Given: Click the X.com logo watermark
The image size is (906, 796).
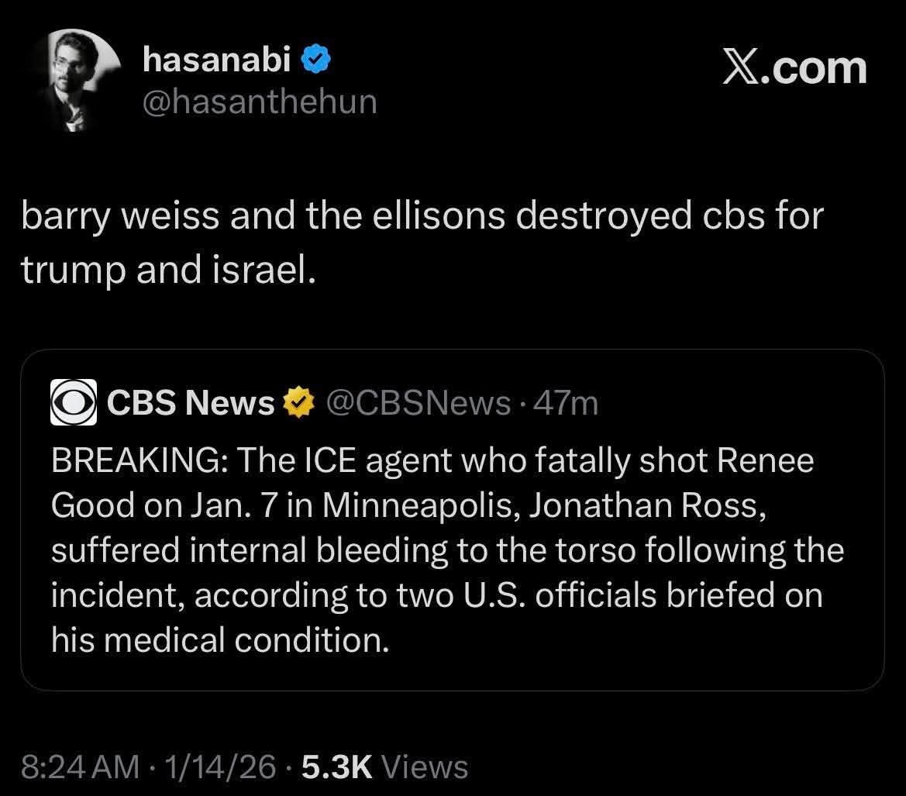Looking at the screenshot, I should click(x=794, y=68).
